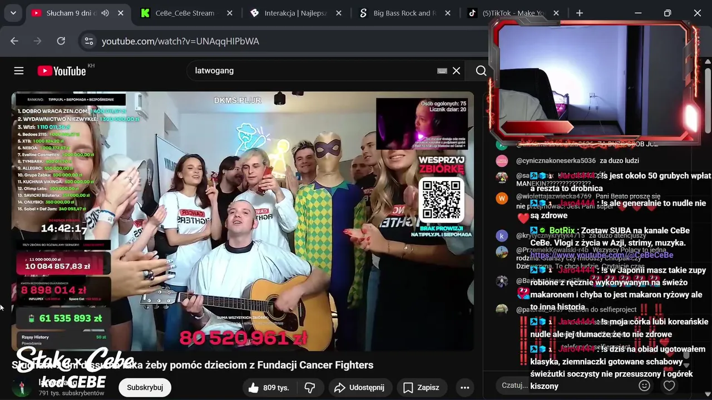The height and width of the screenshot is (400, 712).
Task: Click the video player showing the guitar player
Action: [243, 221]
